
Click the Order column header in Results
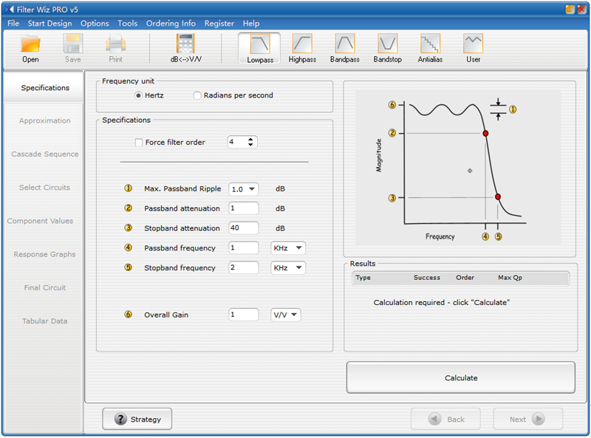pyautogui.click(x=465, y=278)
